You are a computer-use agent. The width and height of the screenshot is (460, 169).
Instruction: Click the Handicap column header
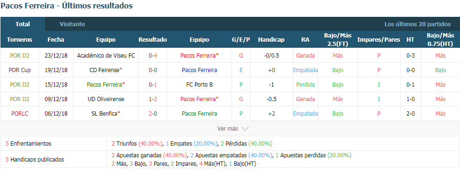[271, 39]
